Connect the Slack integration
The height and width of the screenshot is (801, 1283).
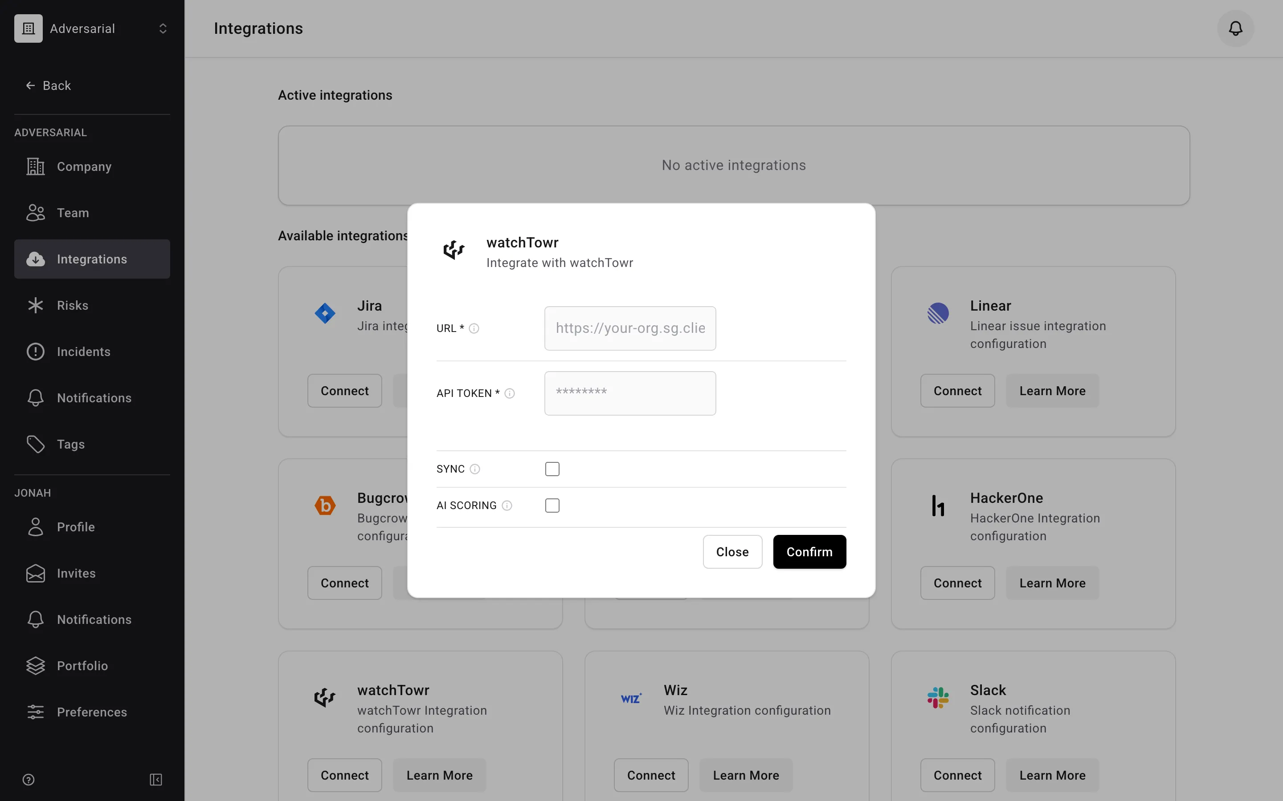pyautogui.click(x=957, y=776)
